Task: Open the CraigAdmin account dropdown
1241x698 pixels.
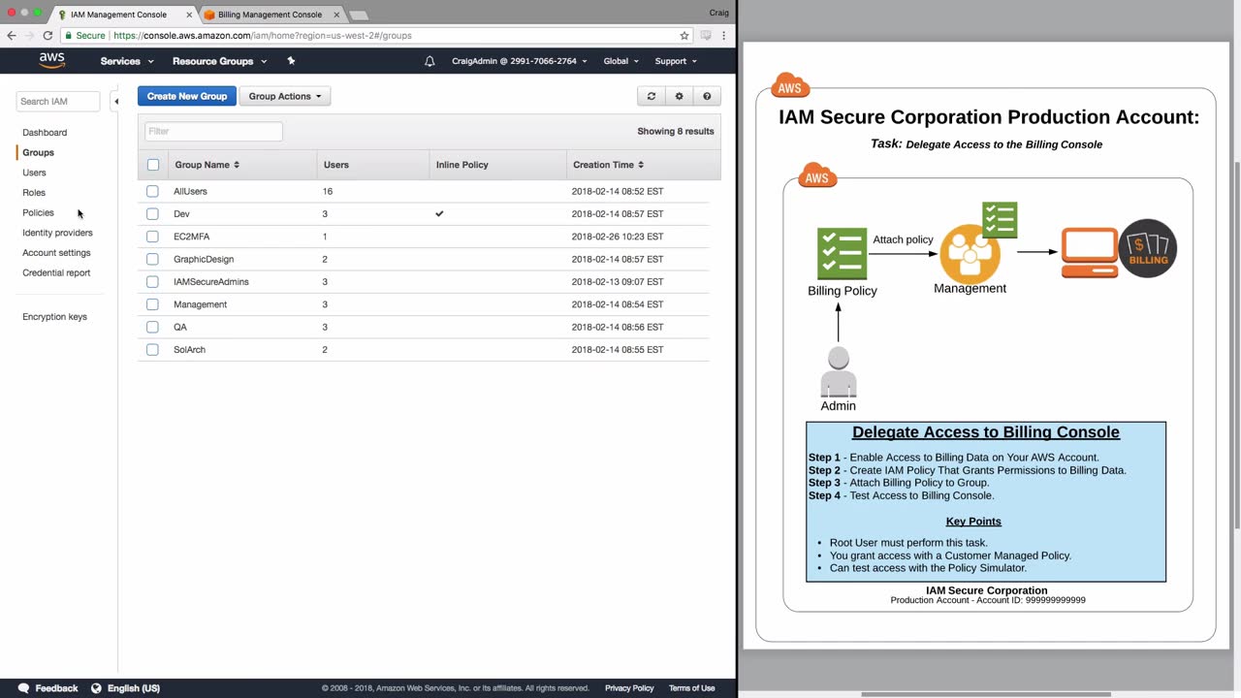Action: 519,61
